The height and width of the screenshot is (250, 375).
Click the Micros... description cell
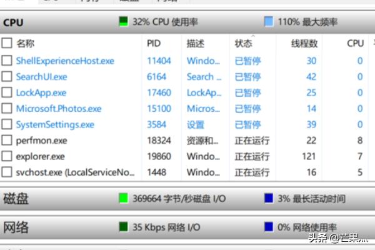(x=203, y=109)
